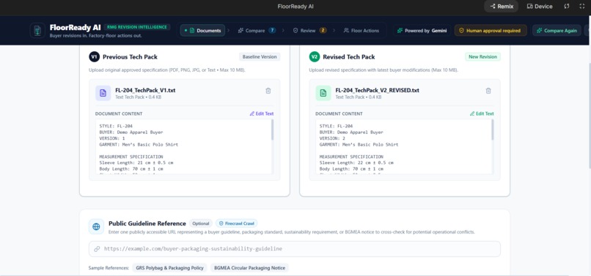Edit Text of the Previous Tech Pack
Screen dimensions: 591x276
(x=262, y=113)
